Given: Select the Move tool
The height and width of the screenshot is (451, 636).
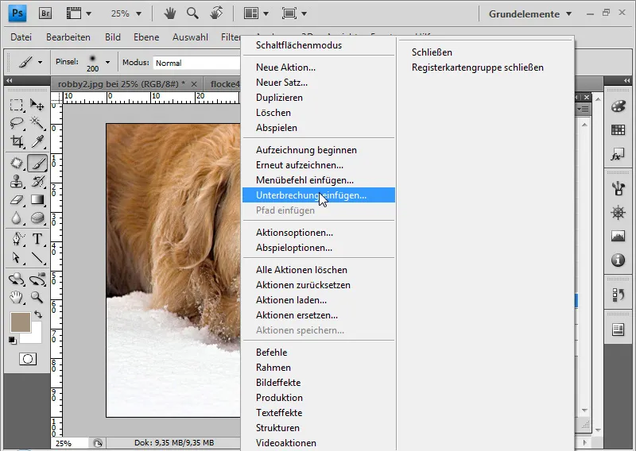Looking at the screenshot, I should pyautogui.click(x=37, y=105).
